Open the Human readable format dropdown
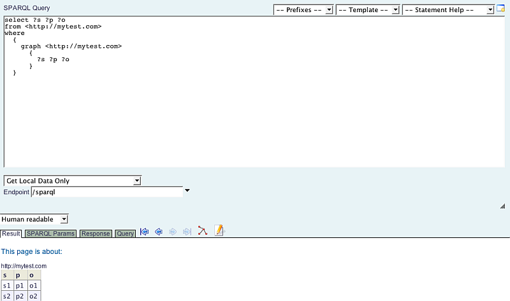This screenshot has height=301, width=510. (x=34, y=219)
